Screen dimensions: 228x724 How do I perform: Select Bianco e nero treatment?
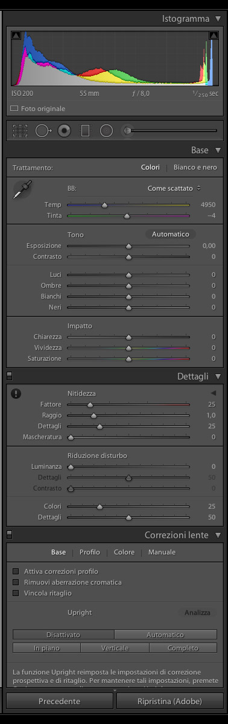tap(195, 167)
